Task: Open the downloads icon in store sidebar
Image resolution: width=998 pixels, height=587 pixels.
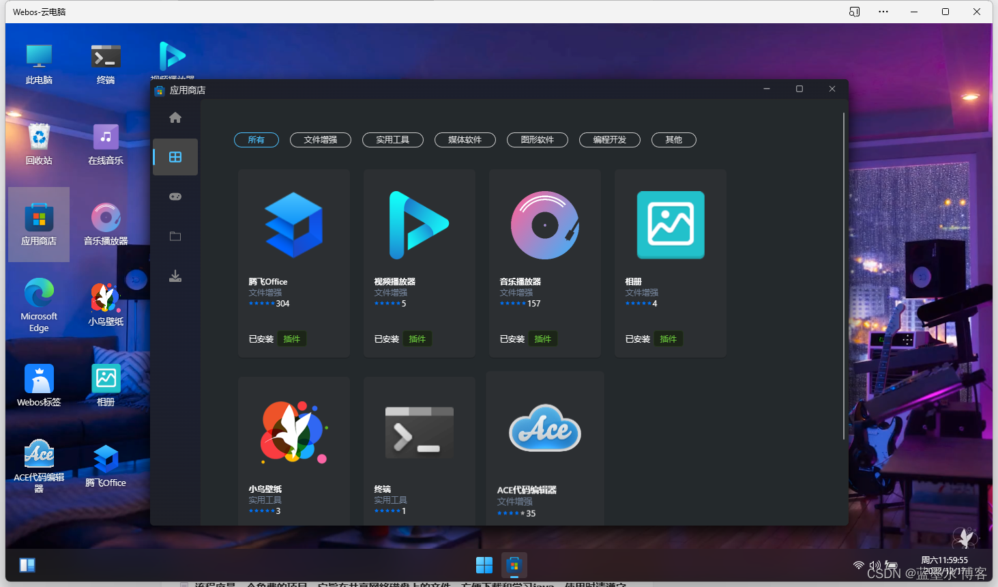Action: [175, 276]
